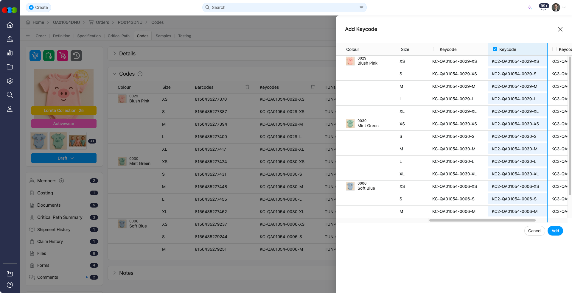Open the green clipboard-add tool
The width and height of the screenshot is (572, 293).
coord(49,55)
